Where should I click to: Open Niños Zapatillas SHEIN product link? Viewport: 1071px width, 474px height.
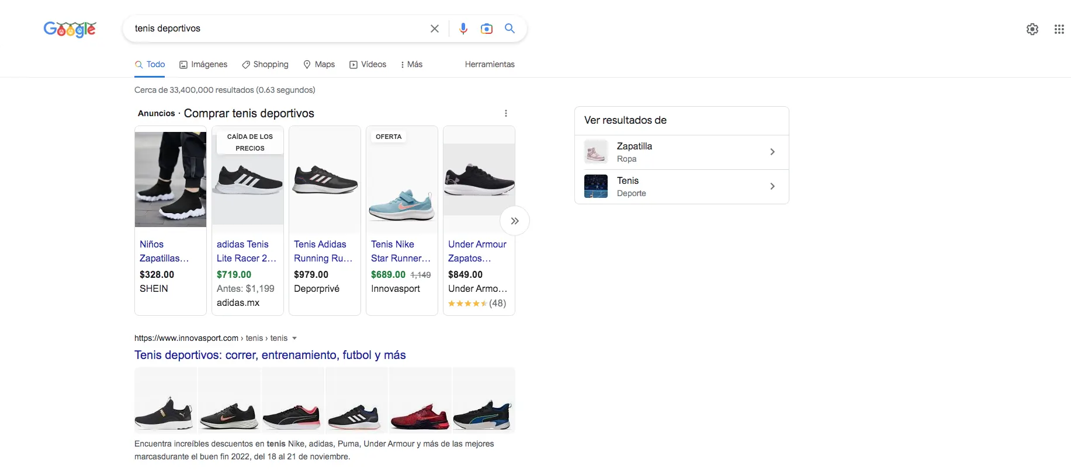click(x=164, y=251)
